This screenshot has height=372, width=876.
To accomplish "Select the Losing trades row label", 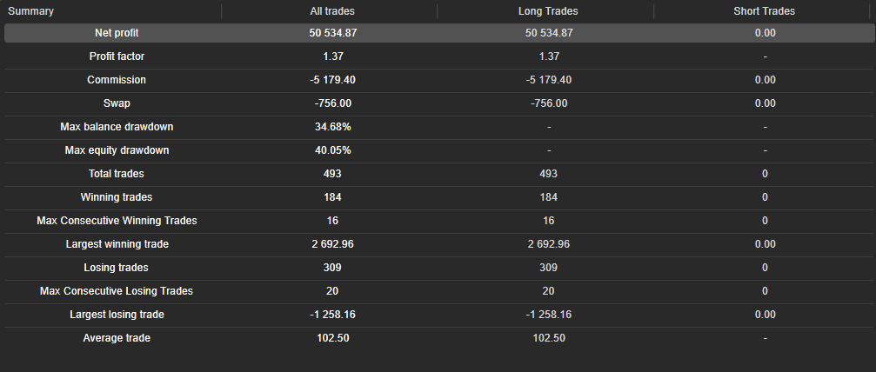I will click(117, 268).
